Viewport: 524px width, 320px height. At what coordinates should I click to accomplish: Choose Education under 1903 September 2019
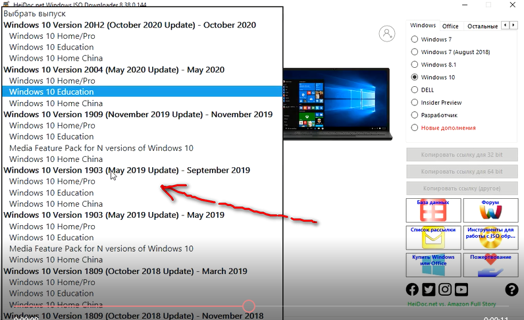point(142,193)
